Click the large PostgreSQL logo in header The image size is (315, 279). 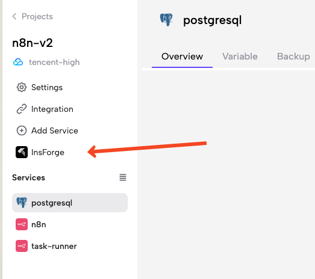click(x=166, y=20)
